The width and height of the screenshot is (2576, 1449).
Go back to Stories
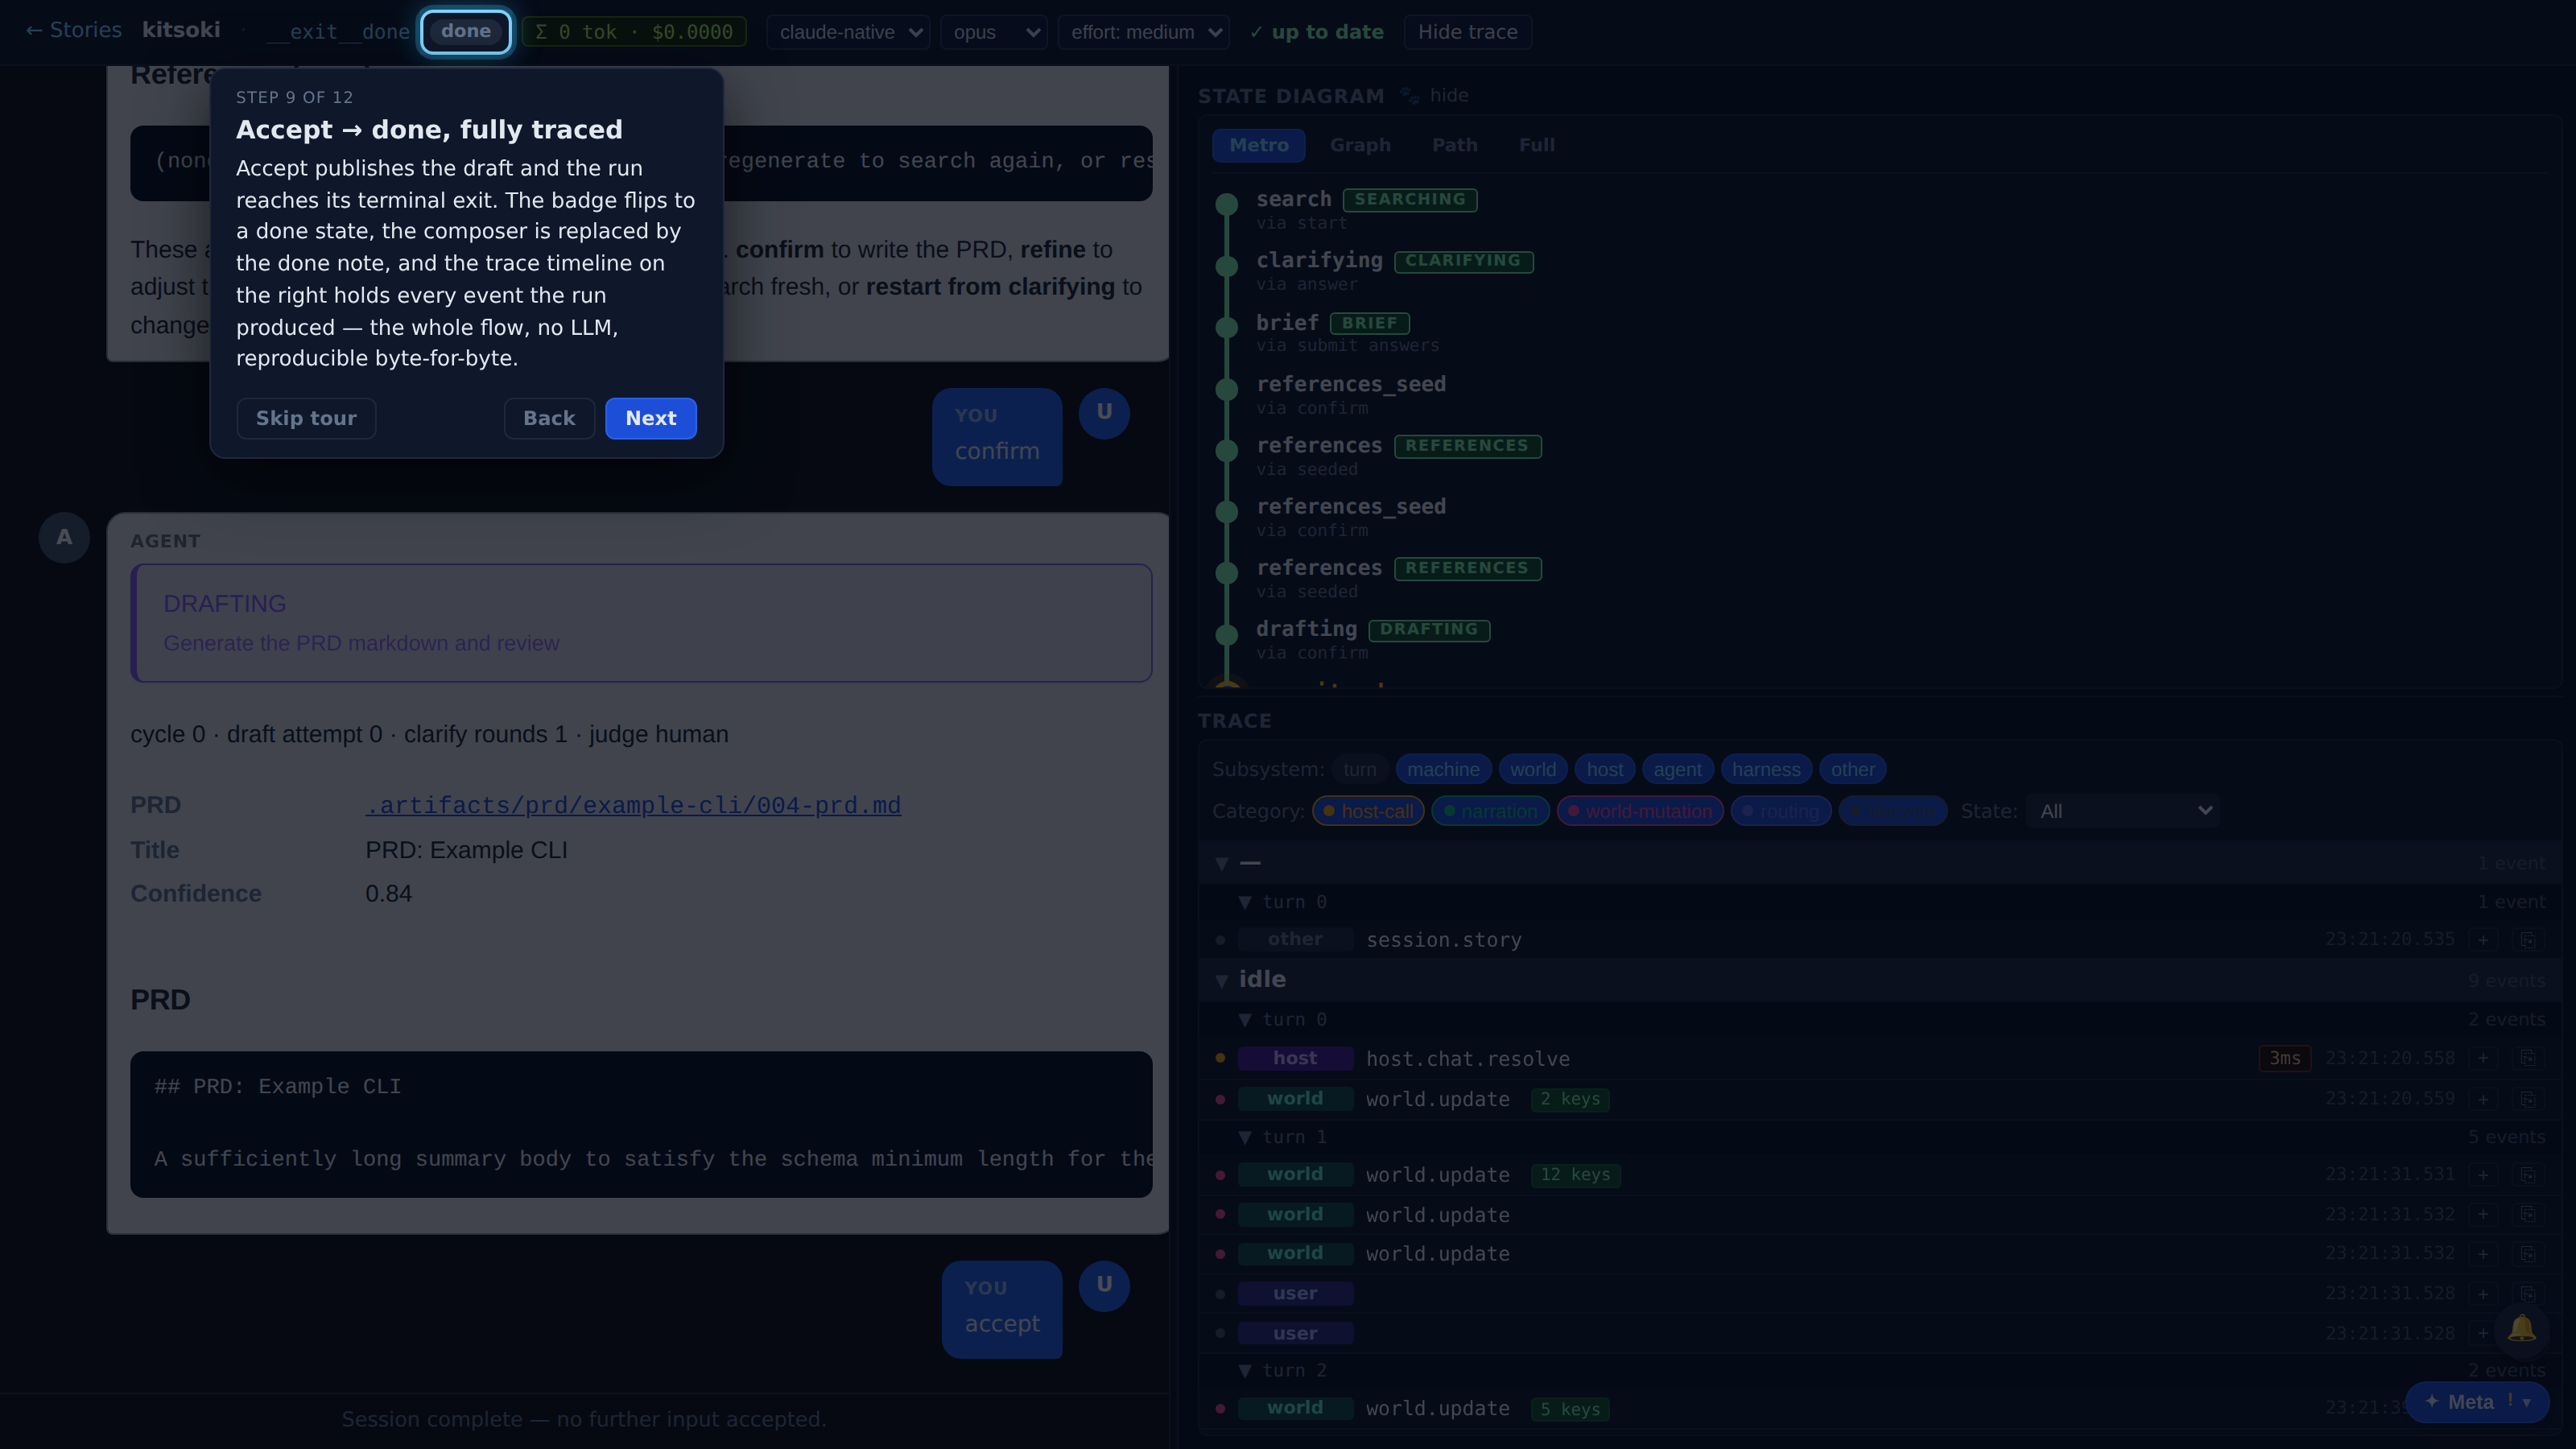(74, 30)
